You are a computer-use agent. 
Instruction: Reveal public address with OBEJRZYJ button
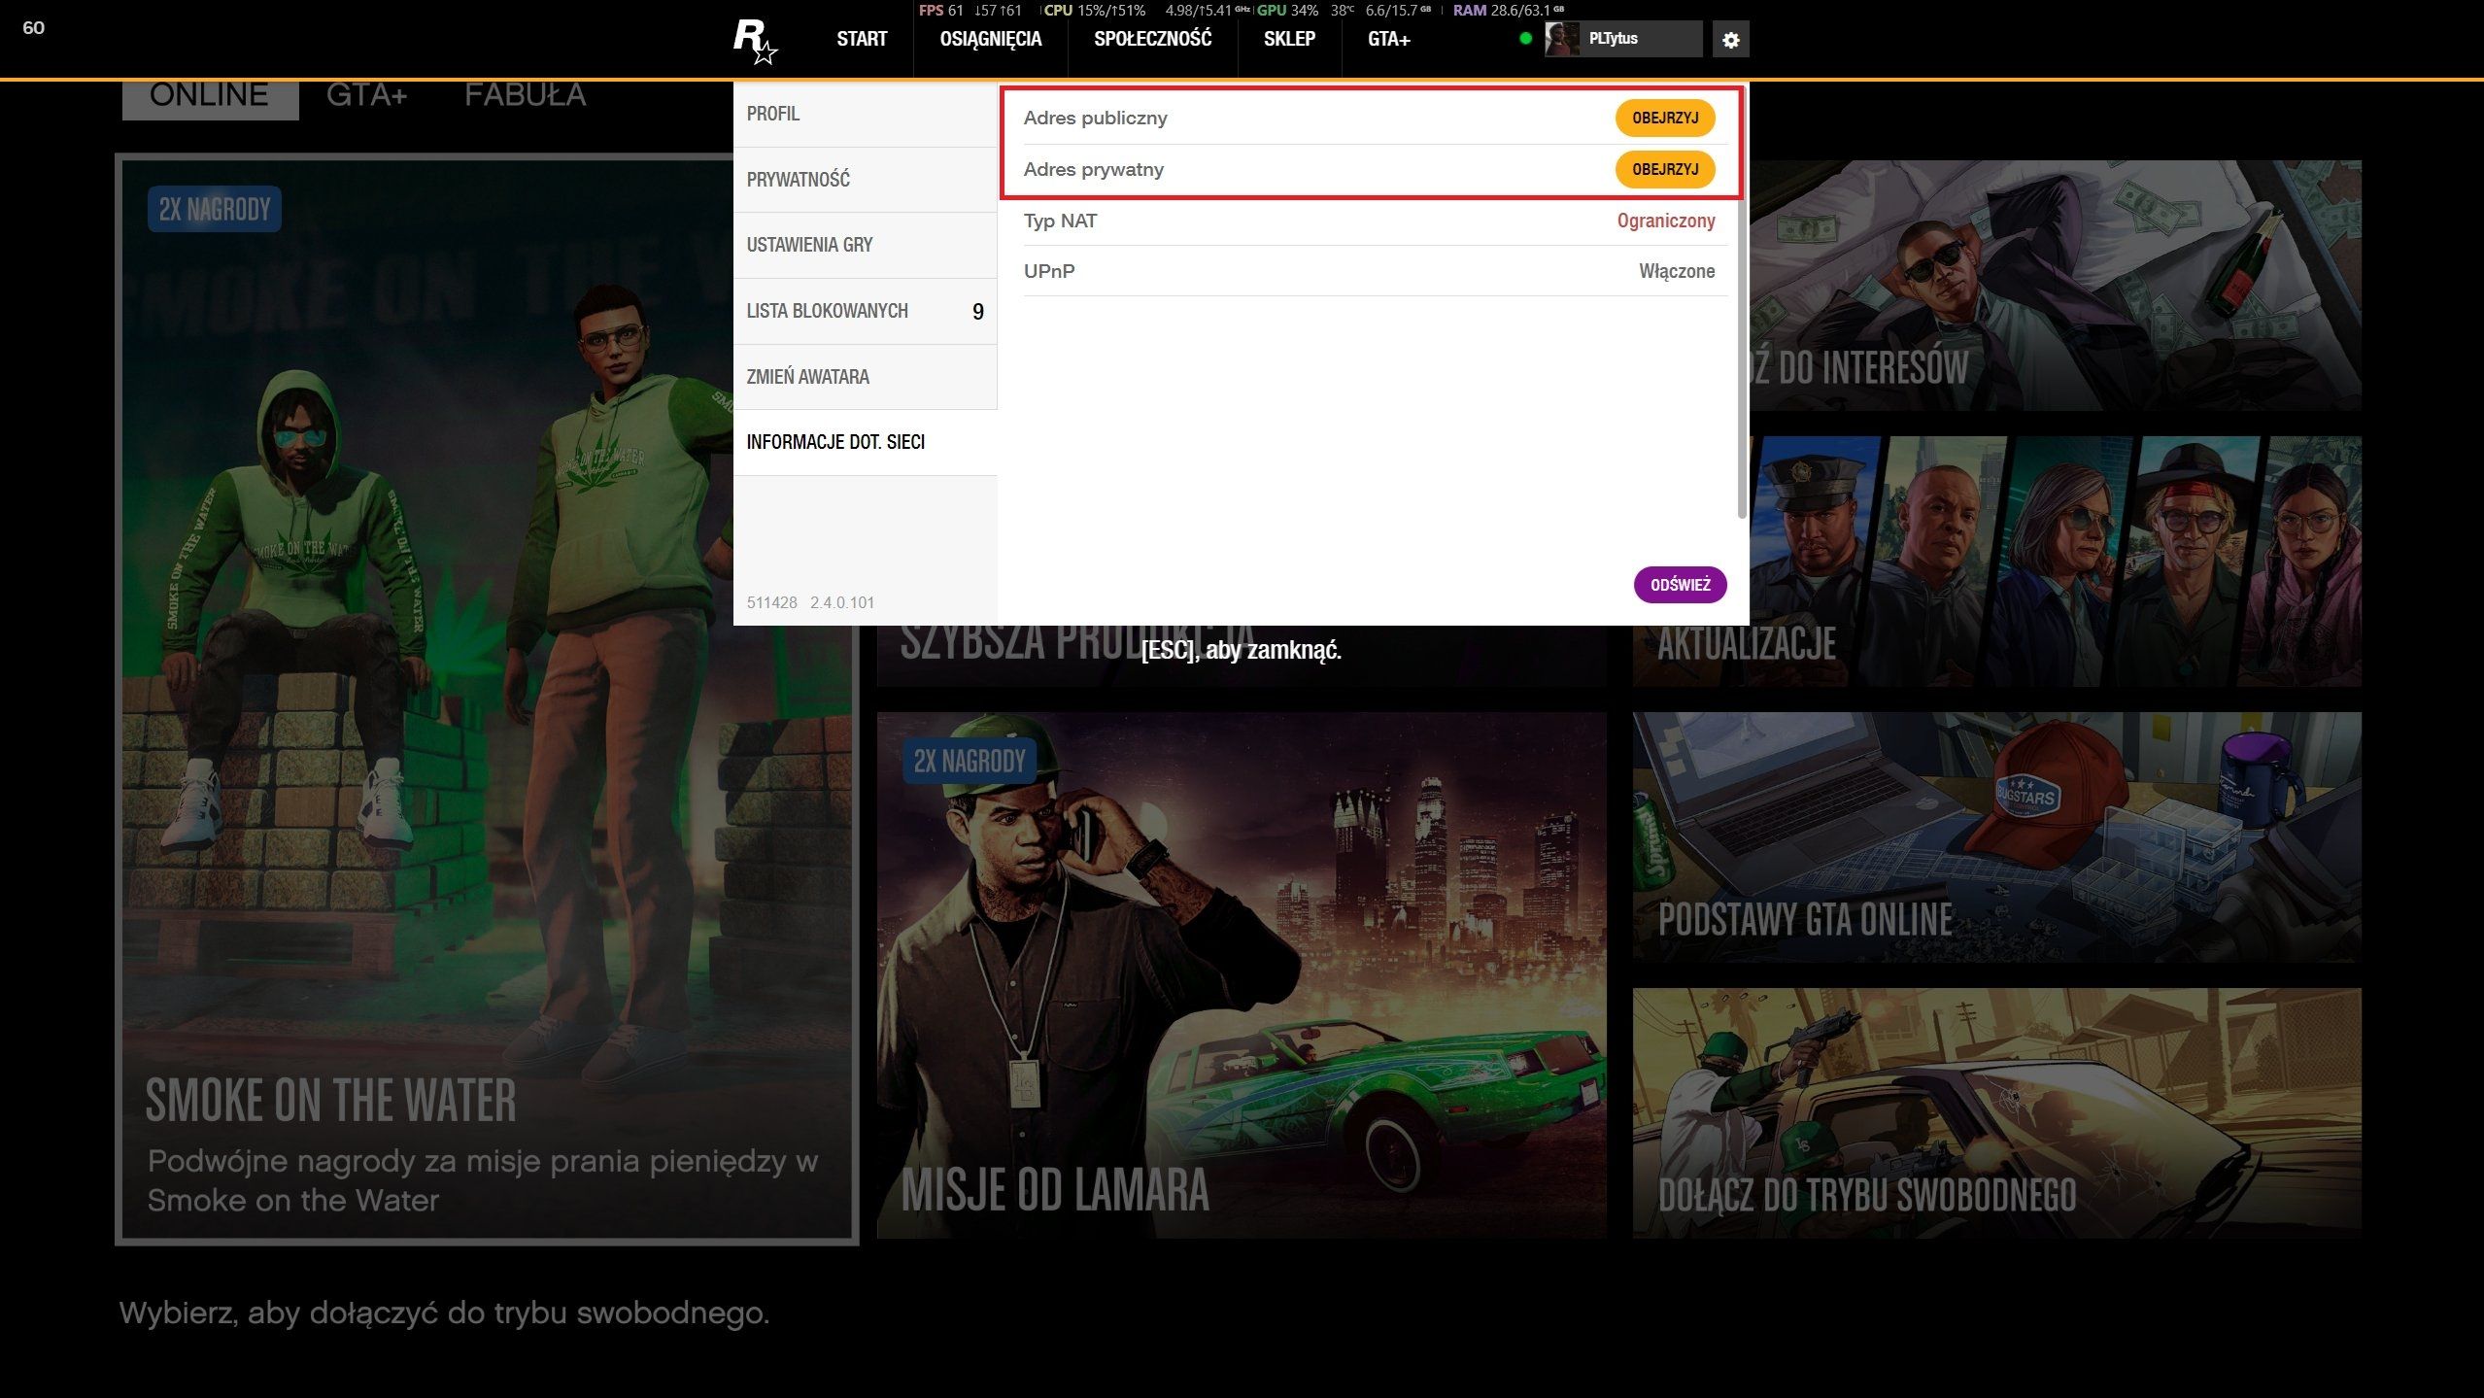1664,118
